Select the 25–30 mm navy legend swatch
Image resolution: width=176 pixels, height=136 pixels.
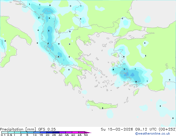[x=56, y=132]
